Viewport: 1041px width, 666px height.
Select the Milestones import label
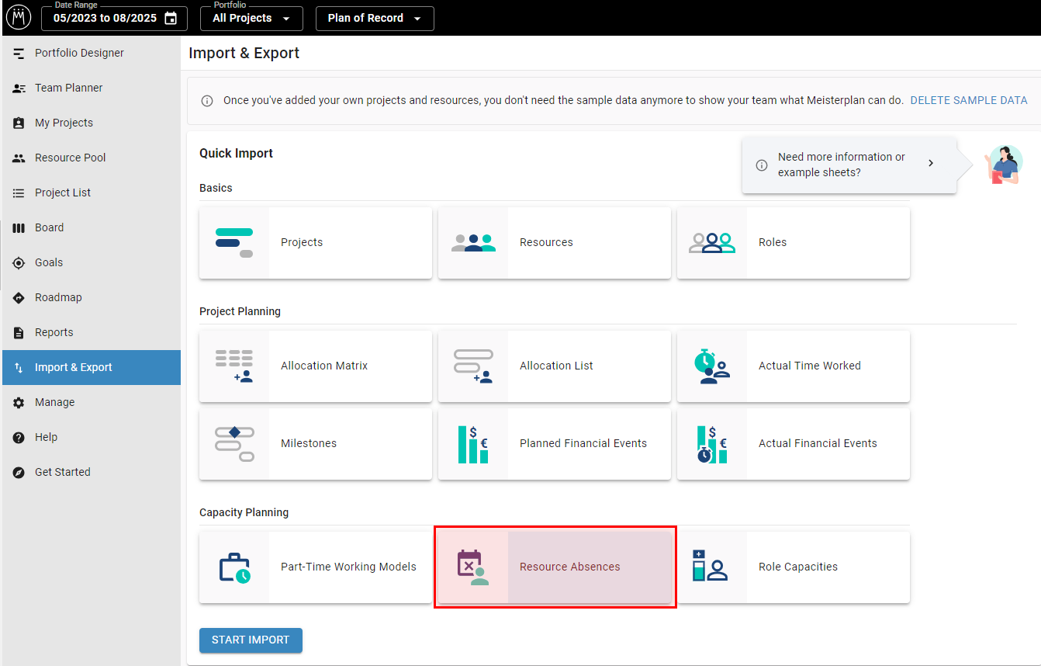pyautogui.click(x=309, y=444)
